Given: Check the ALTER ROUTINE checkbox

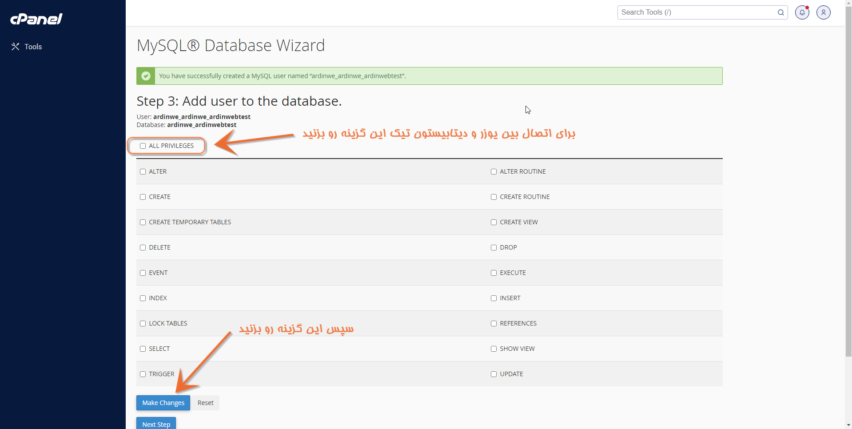Looking at the screenshot, I should click(494, 171).
